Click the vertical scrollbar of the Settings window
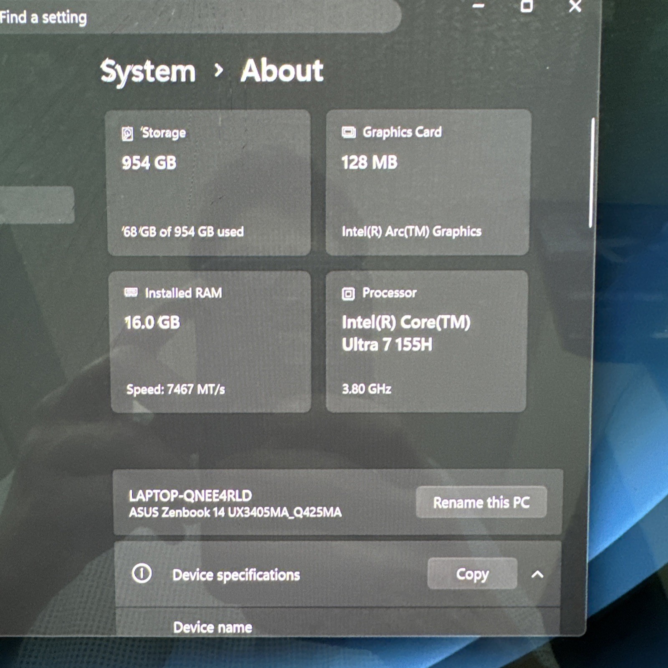The image size is (668, 668). coord(592,173)
